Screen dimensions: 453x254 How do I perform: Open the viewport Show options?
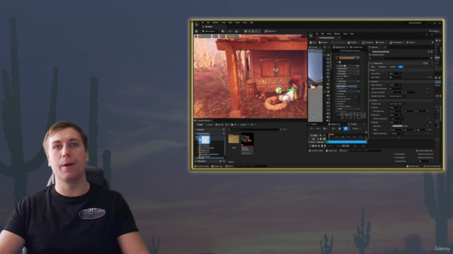tap(222, 37)
